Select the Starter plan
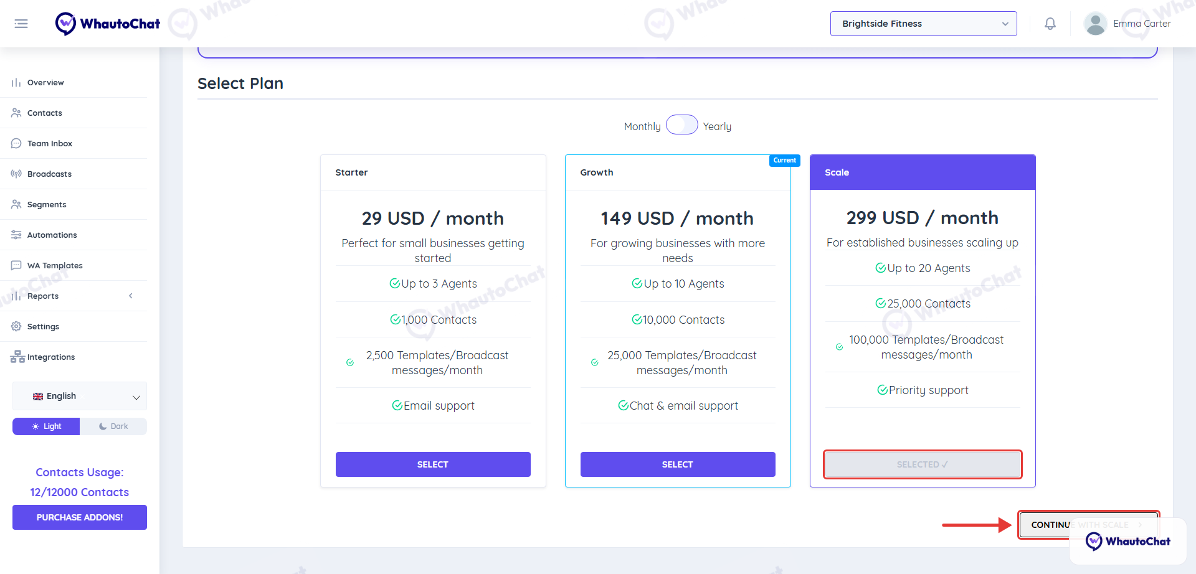 pyautogui.click(x=433, y=464)
